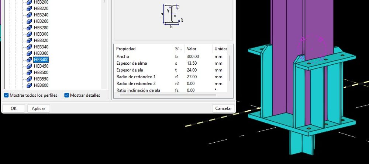Click the 27.00 radius value
The image size is (369, 164).
click(192, 77)
